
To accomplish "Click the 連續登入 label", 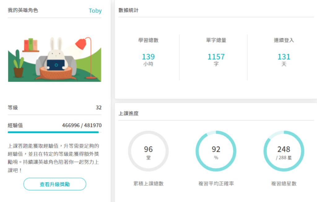I will click(284, 40).
